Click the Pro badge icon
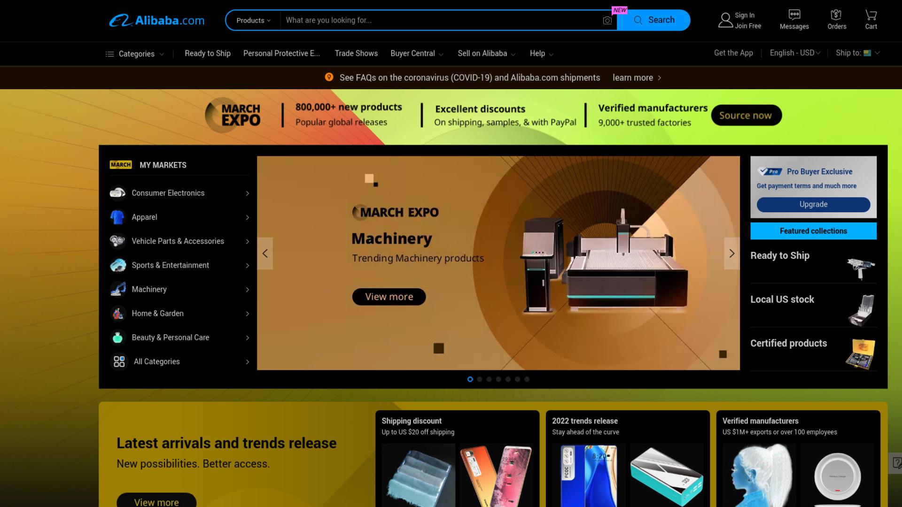Image resolution: width=902 pixels, height=507 pixels. tap(770, 171)
